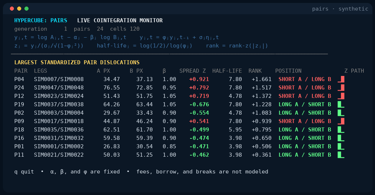
Task: Click spread Z value +0.541
Action: click(199, 121)
